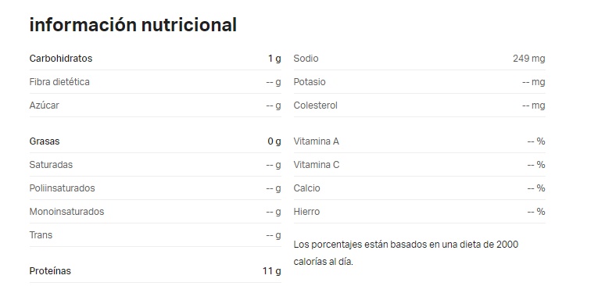Select the Grasas row label
This screenshot has height=286, width=598.
click(45, 141)
